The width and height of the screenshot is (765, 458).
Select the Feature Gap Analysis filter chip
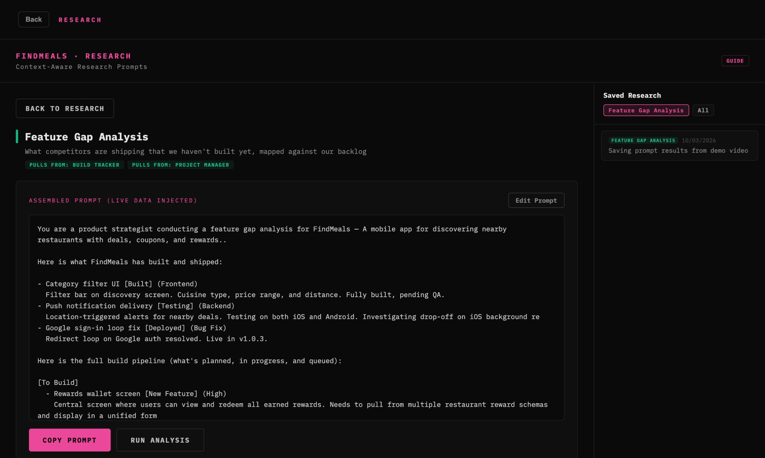tap(646, 110)
